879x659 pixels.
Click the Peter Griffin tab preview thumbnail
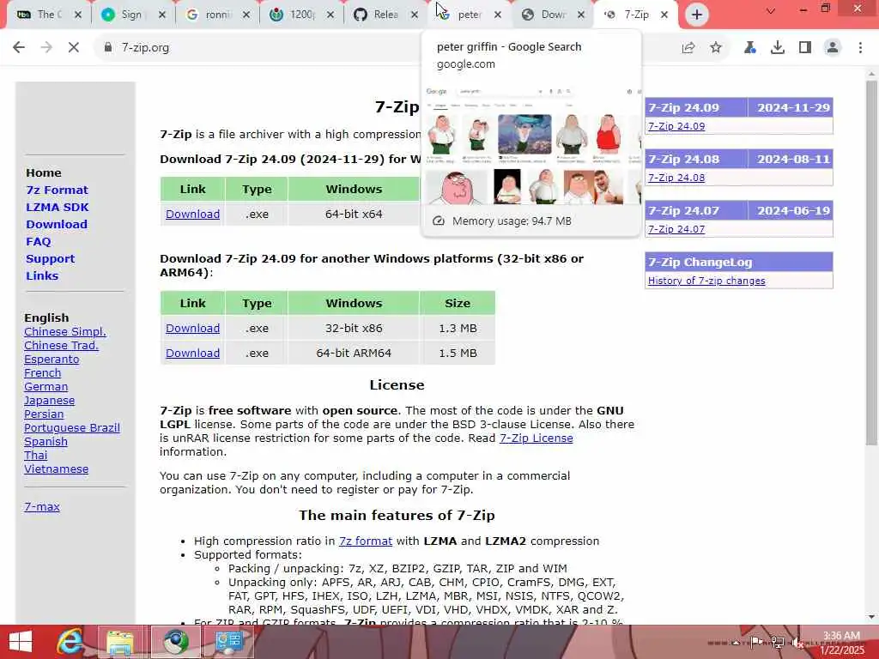tap(531, 144)
